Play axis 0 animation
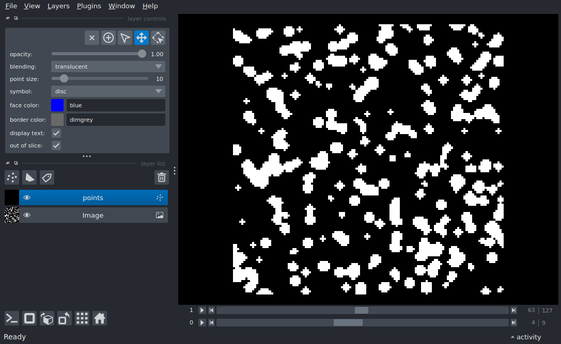561x344 pixels. [202, 322]
